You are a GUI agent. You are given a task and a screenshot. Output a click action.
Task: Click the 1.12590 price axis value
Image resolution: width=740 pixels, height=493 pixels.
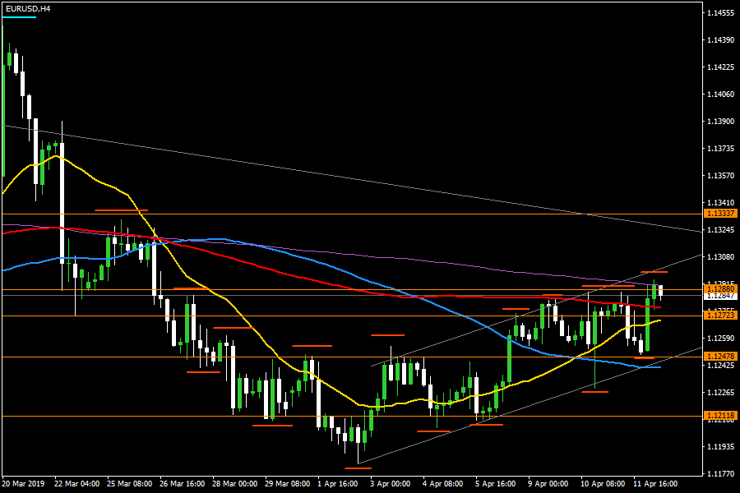tap(721, 339)
